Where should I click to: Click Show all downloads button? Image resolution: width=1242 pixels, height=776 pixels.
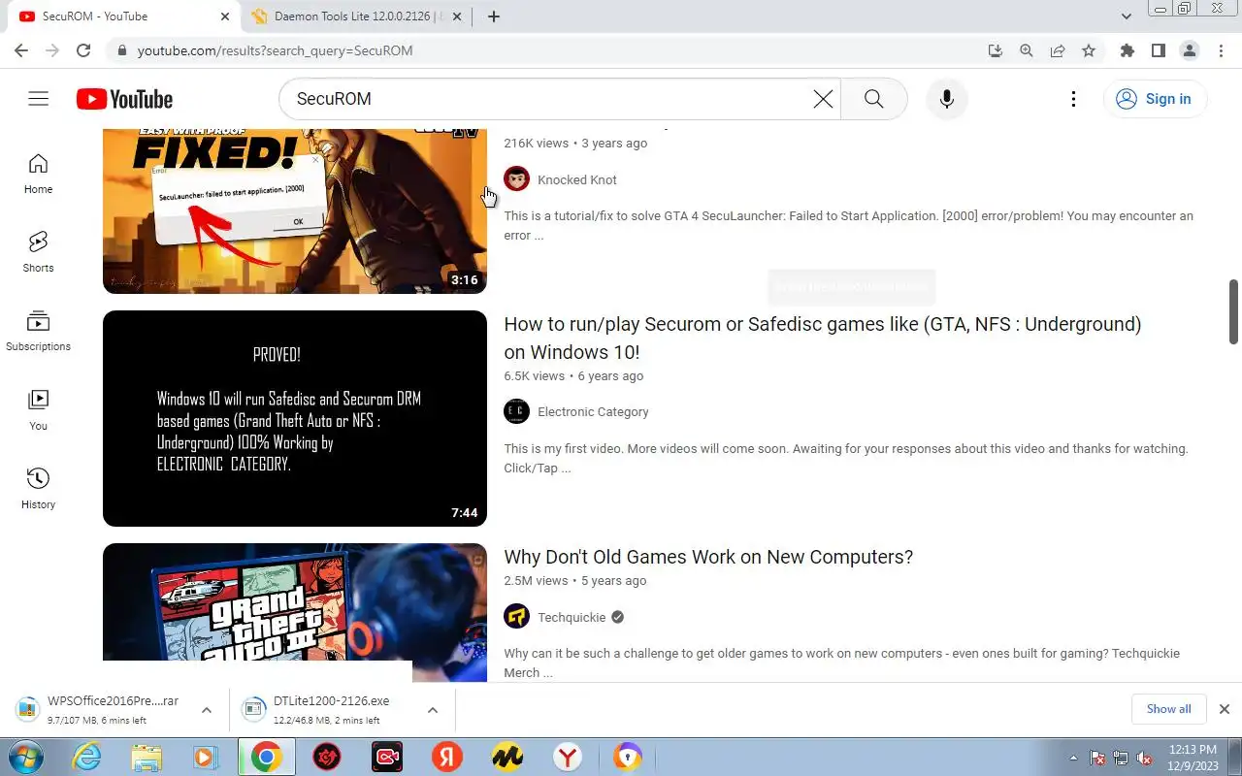[x=1168, y=709]
